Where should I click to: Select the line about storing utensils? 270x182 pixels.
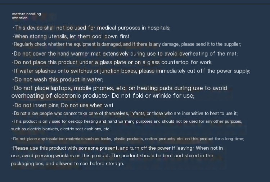[x=71, y=36]
